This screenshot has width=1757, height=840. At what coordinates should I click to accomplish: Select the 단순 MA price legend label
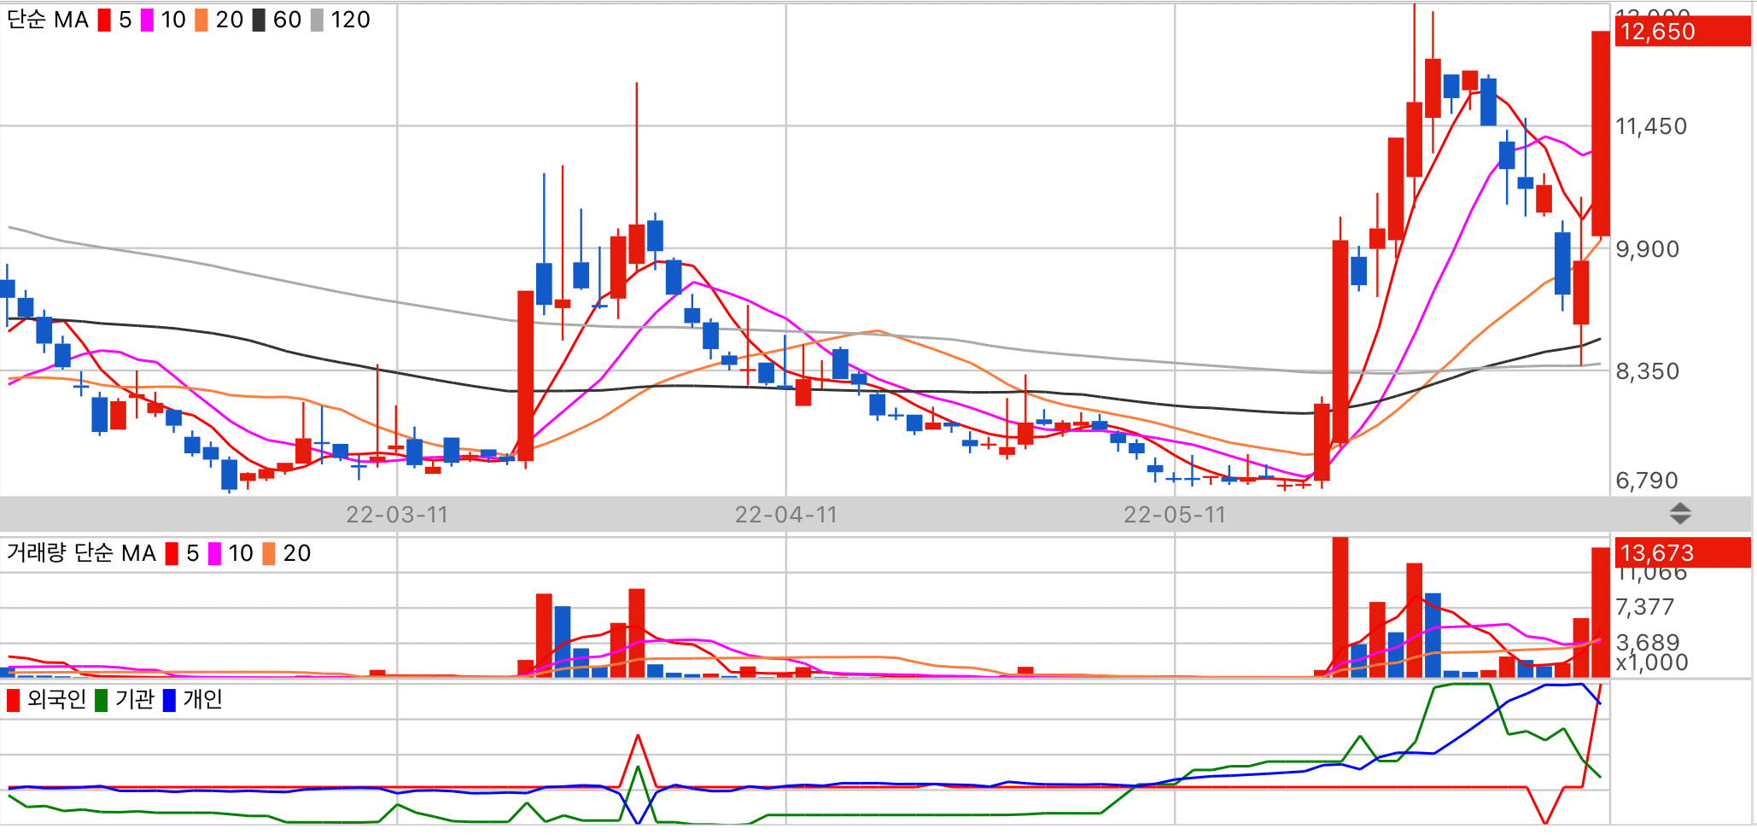48,20
